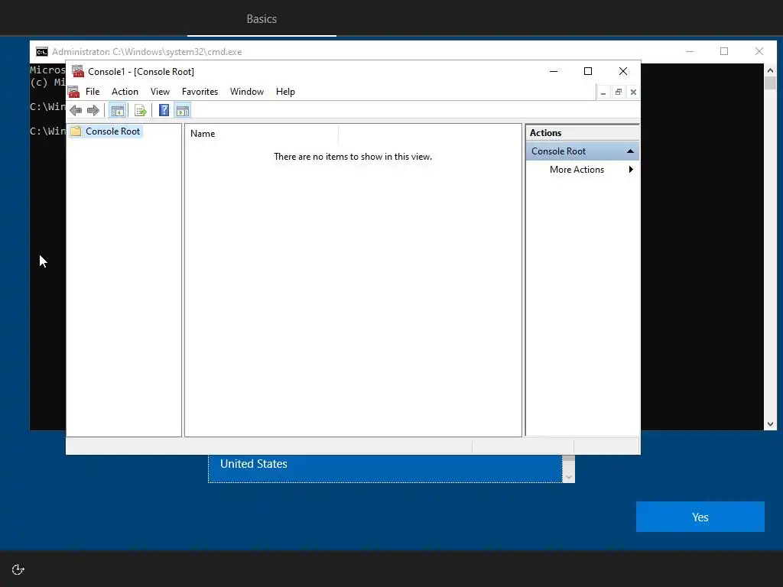
Task: Select the Basics tab at top
Action: click(x=262, y=19)
